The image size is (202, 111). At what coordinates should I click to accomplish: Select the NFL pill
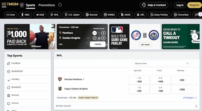141,15
